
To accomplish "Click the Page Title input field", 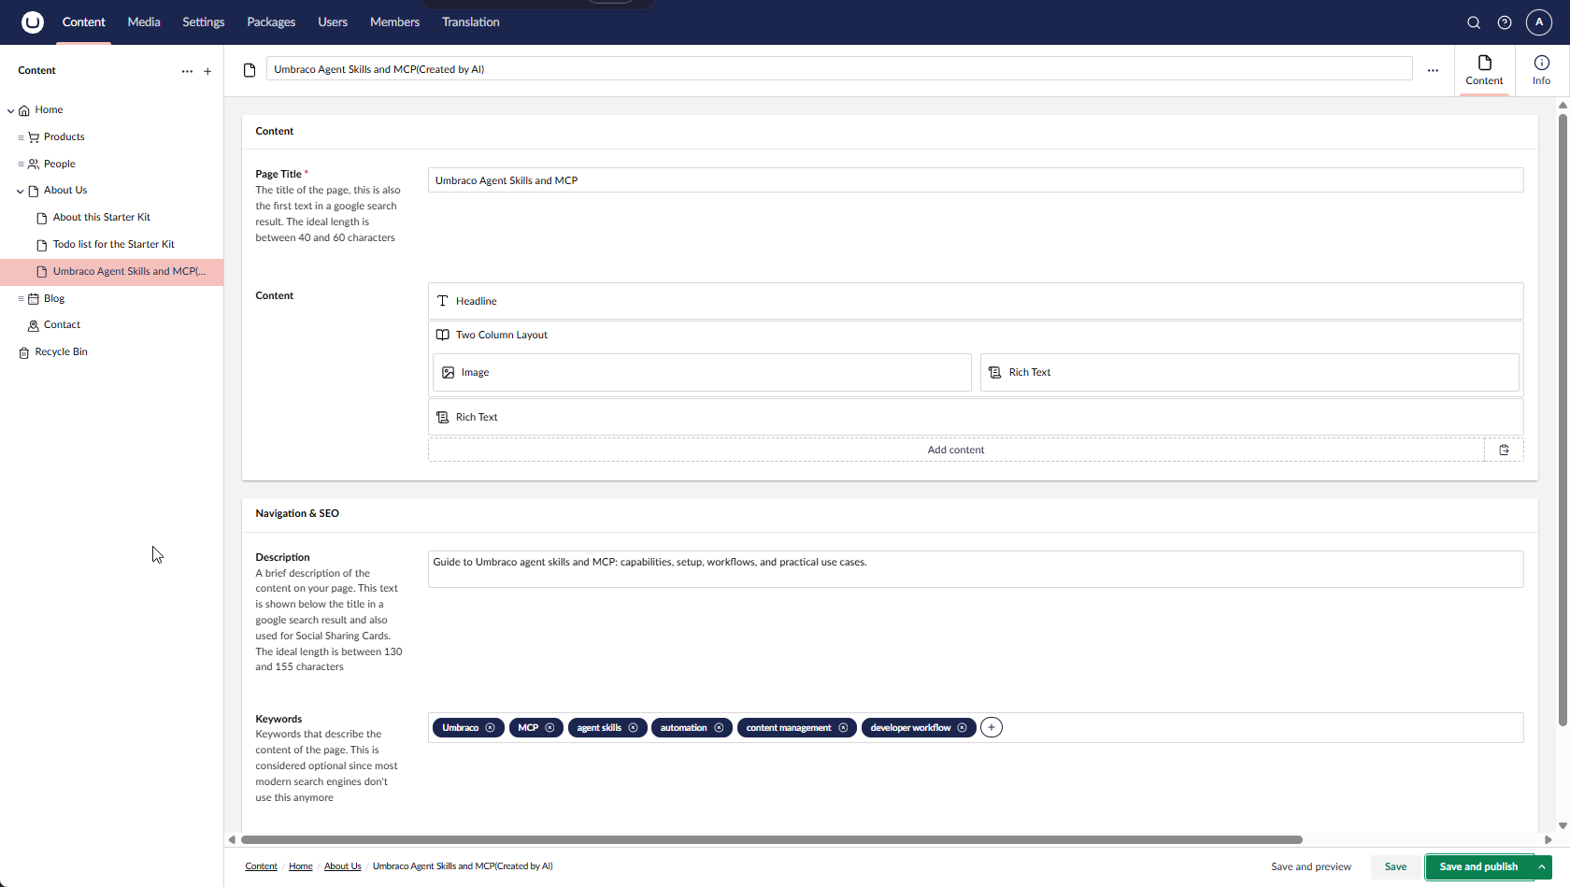I will pyautogui.click(x=976, y=180).
